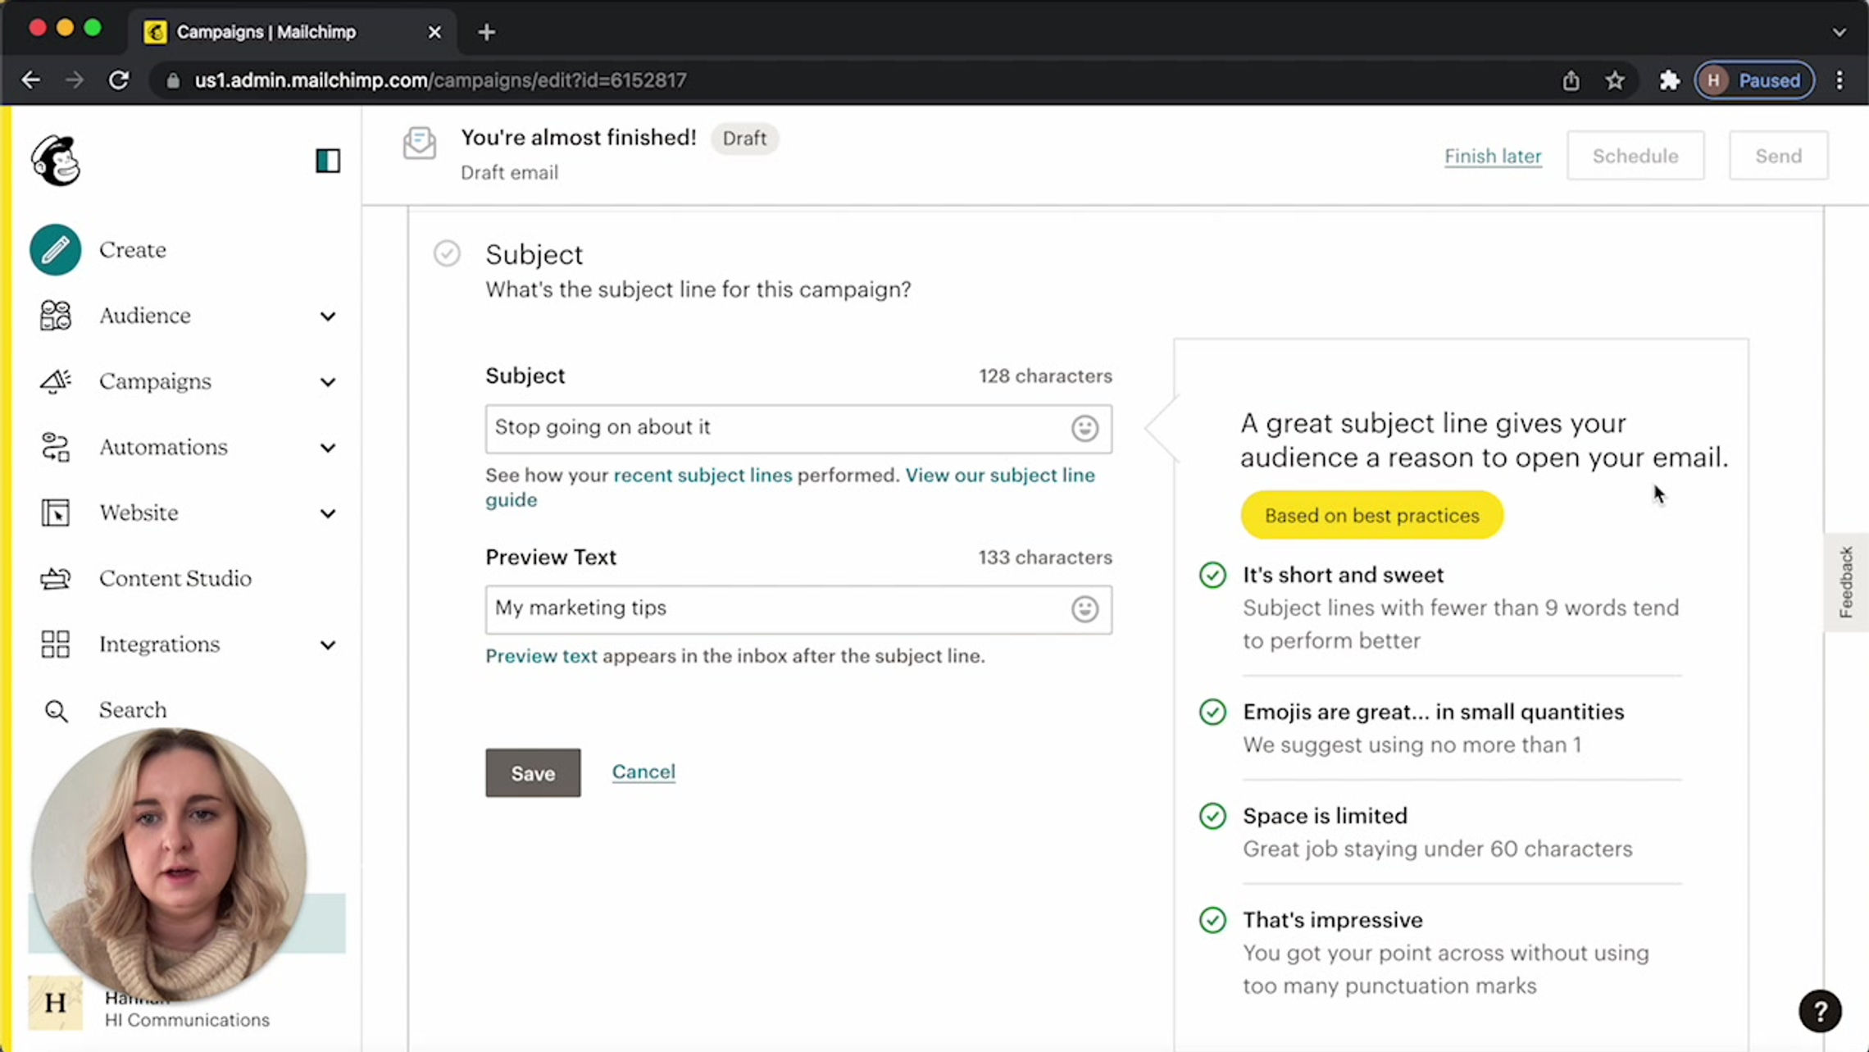Expand the Audience menu chevron
This screenshot has height=1052, width=1869.
328,317
